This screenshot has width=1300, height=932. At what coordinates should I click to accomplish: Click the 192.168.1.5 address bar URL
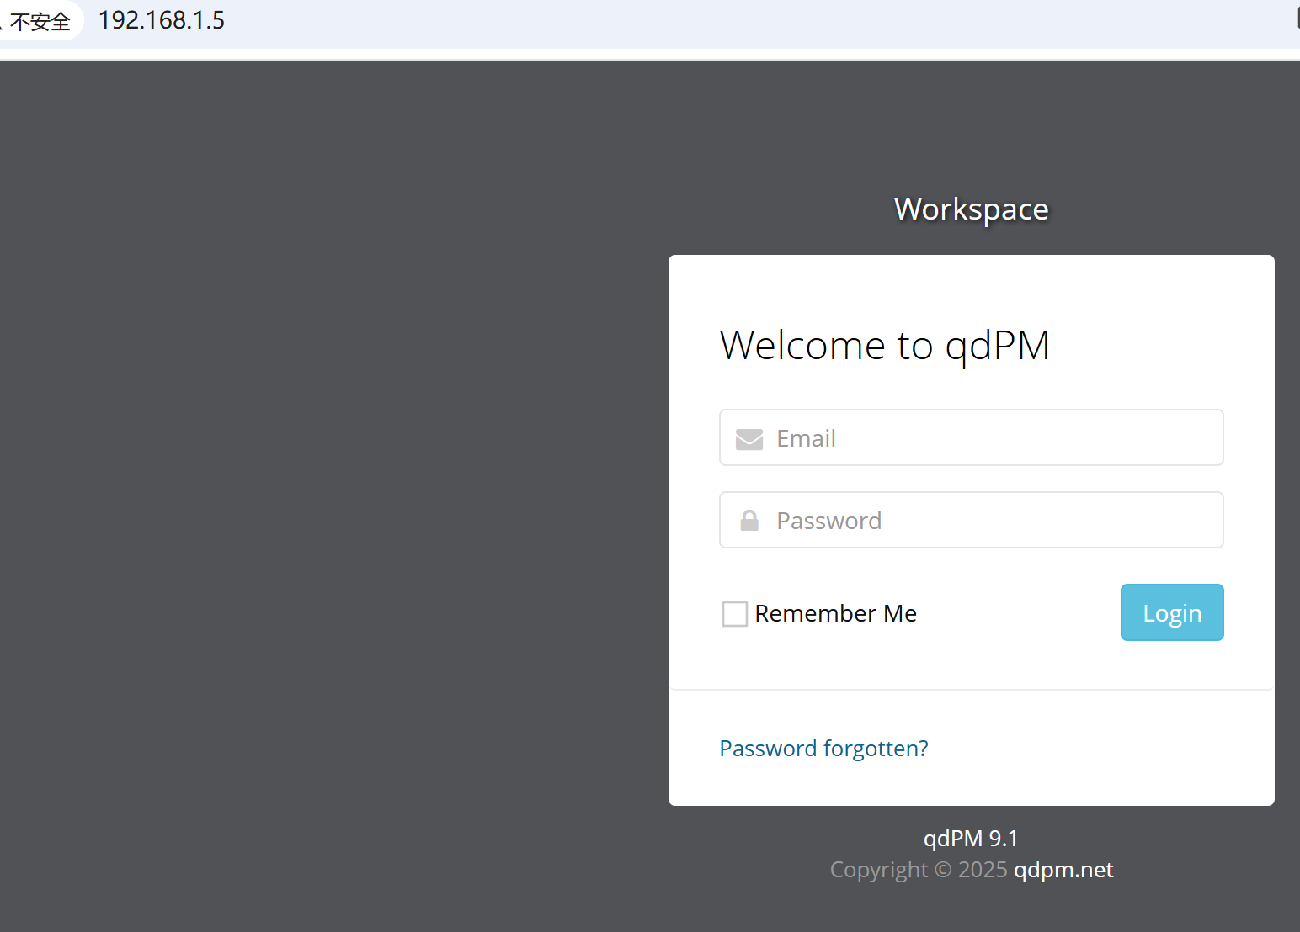(x=162, y=20)
